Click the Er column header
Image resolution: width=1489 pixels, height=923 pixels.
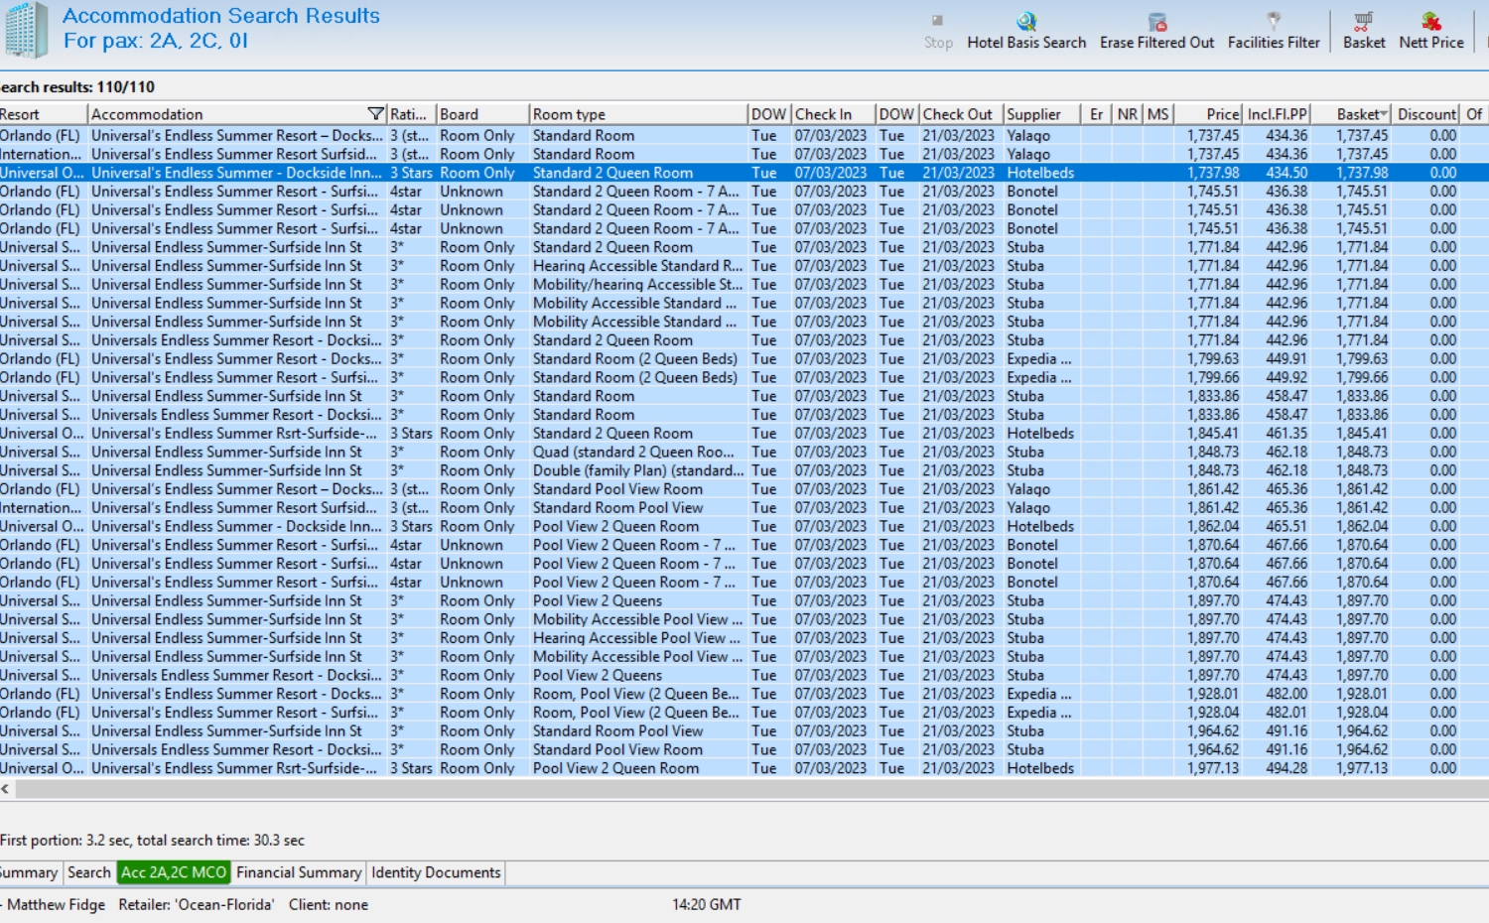pos(1097,114)
